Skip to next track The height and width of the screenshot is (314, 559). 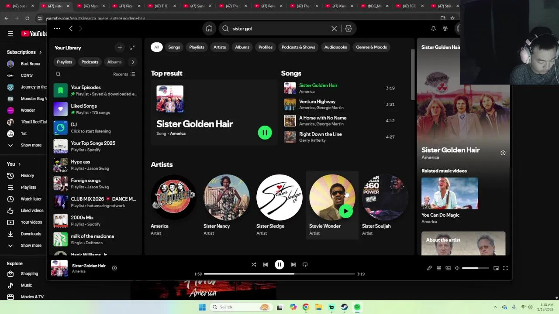(x=293, y=265)
